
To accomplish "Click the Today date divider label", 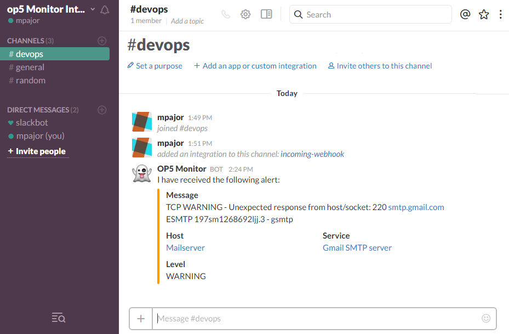I will 287,94.
